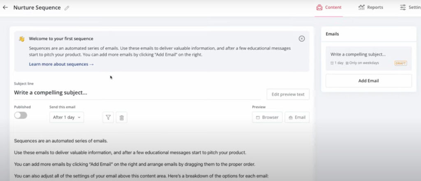Click the filter funnel icon
The height and width of the screenshot is (181, 421).
(x=108, y=117)
